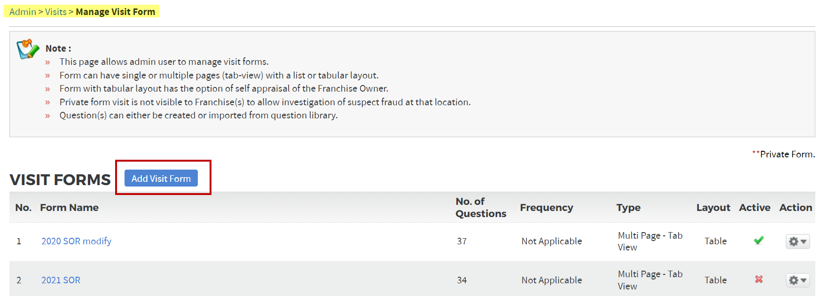Click the first red bullet arrow in the note
The image size is (828, 296).
[x=47, y=62]
